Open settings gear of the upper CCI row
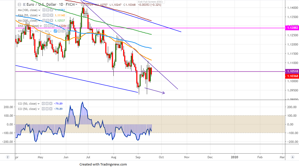The image size is (299, 168). [x=47, y=104]
